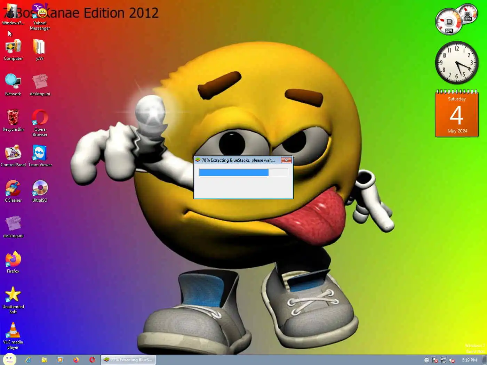Image resolution: width=487 pixels, height=365 pixels.
Task: Click May 2024 text on calendar gadget
Action: [x=457, y=131]
